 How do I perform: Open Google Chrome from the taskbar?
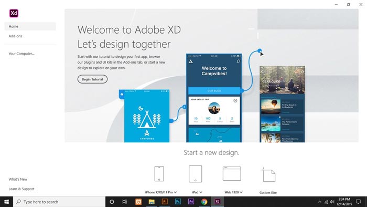click(x=204, y=202)
